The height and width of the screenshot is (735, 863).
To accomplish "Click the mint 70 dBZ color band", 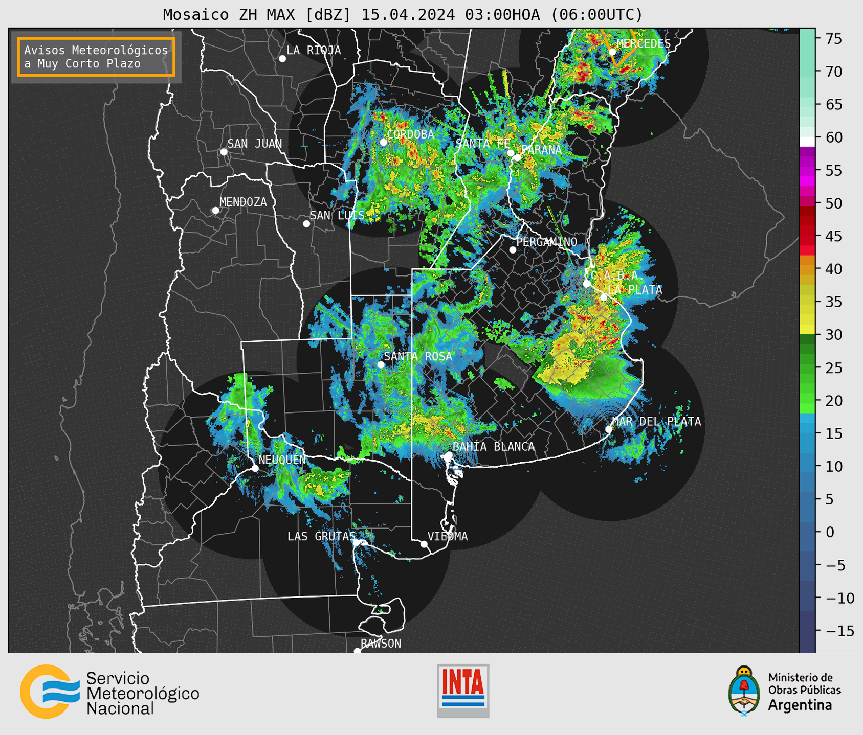I will (x=807, y=72).
